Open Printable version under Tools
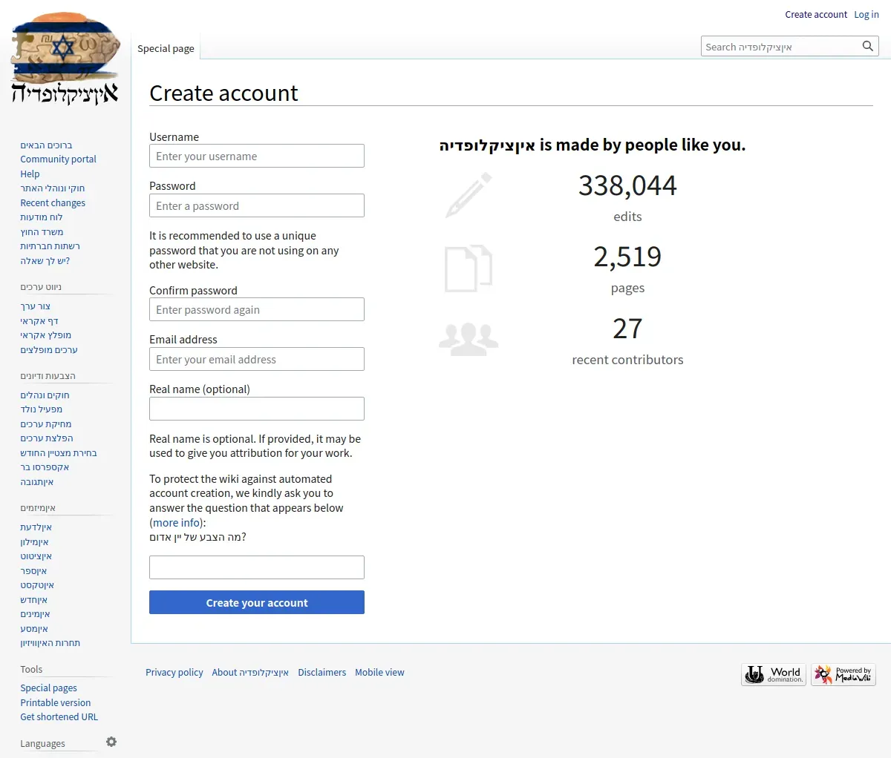The width and height of the screenshot is (891, 758). click(55, 702)
